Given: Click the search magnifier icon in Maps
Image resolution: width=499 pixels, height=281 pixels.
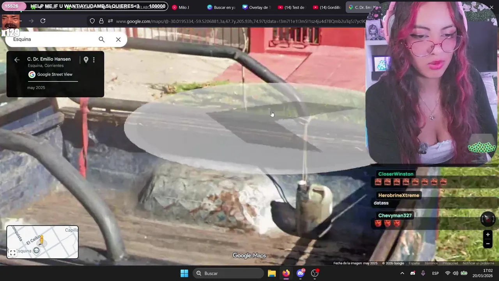Looking at the screenshot, I should click(x=101, y=39).
